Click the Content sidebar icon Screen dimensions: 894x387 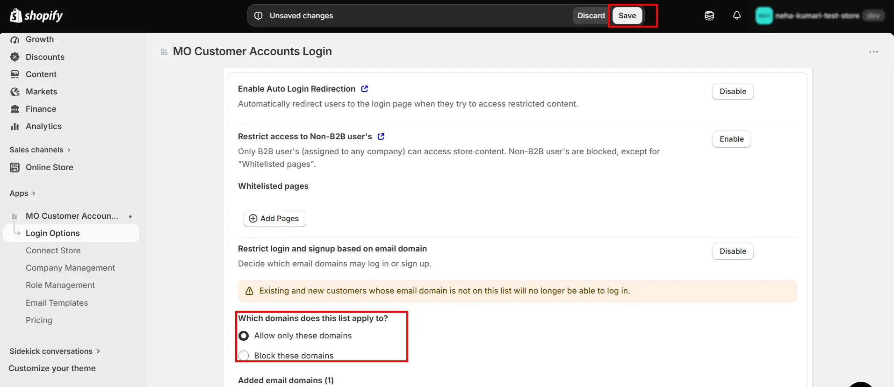click(15, 74)
